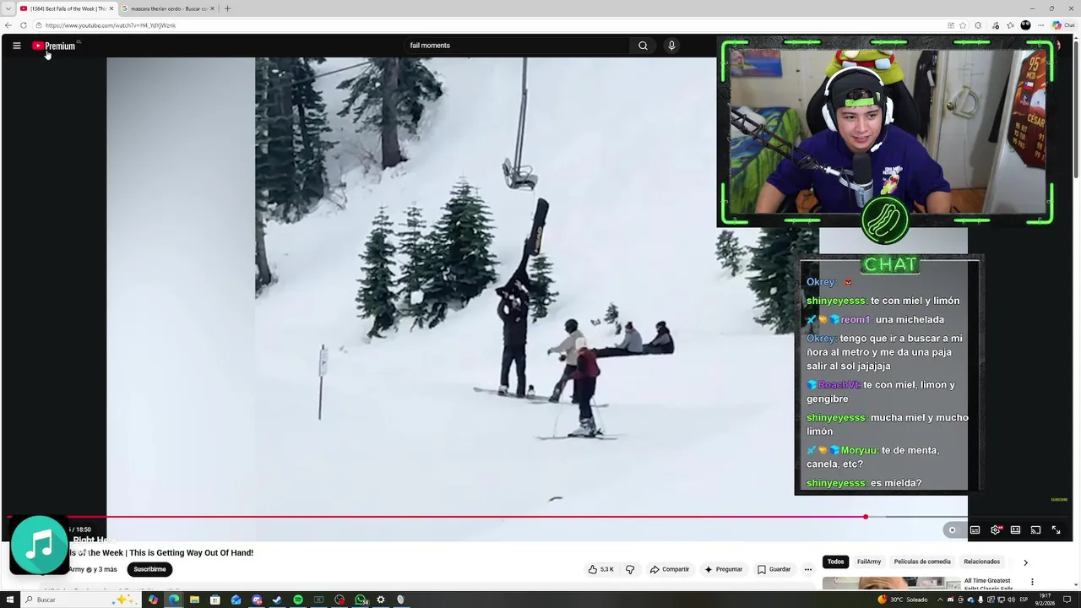Viewport: 1081px width, 608px height.
Task: Start voice search with the microphone icon
Action: (671, 46)
